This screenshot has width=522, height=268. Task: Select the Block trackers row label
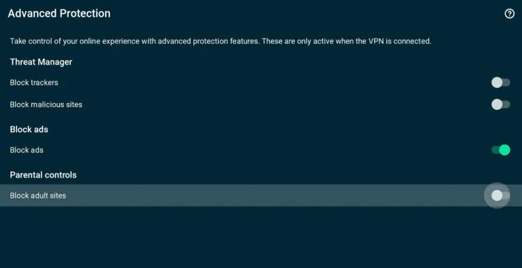coord(34,83)
